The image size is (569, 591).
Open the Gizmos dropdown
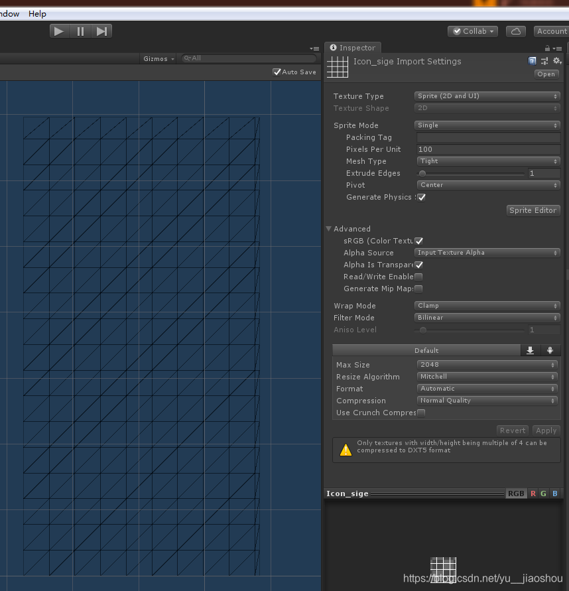click(x=158, y=59)
